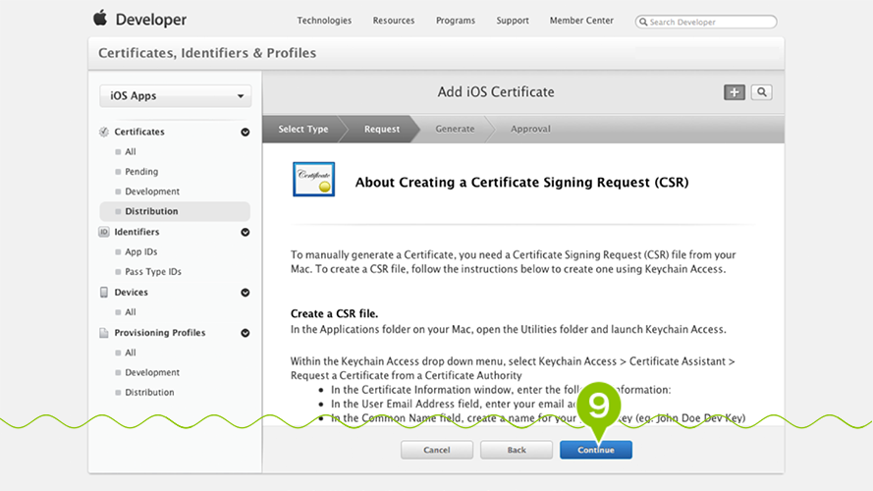Viewport: 873px width, 491px height.
Task: Click the plus add certificate icon
Action: [x=735, y=92]
